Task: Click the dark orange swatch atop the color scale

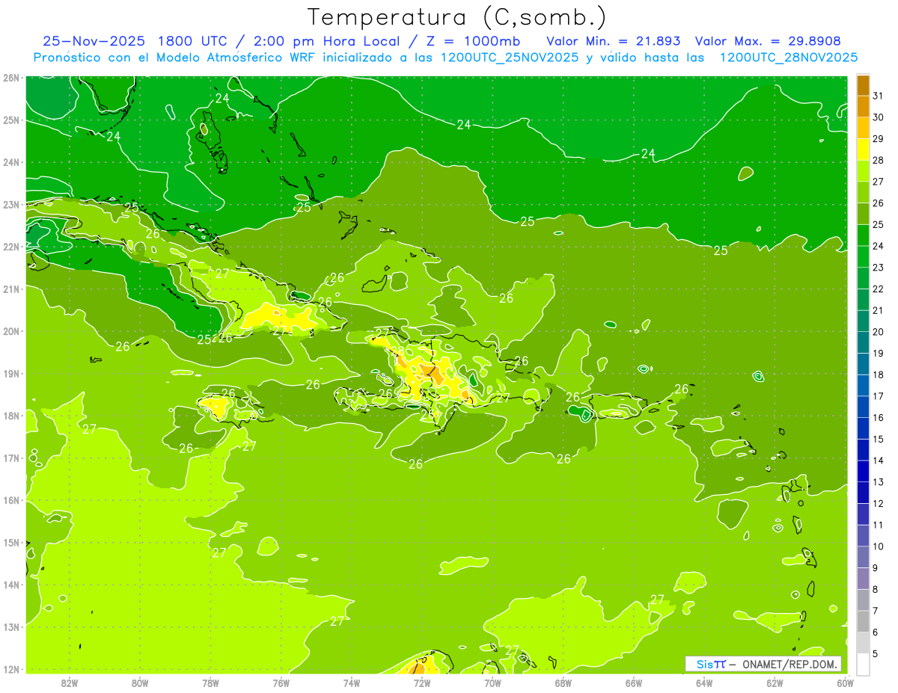Action: [863, 86]
